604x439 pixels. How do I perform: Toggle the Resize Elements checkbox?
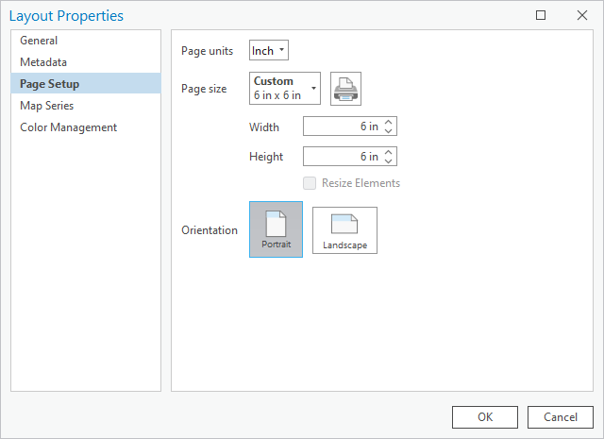[x=310, y=183]
